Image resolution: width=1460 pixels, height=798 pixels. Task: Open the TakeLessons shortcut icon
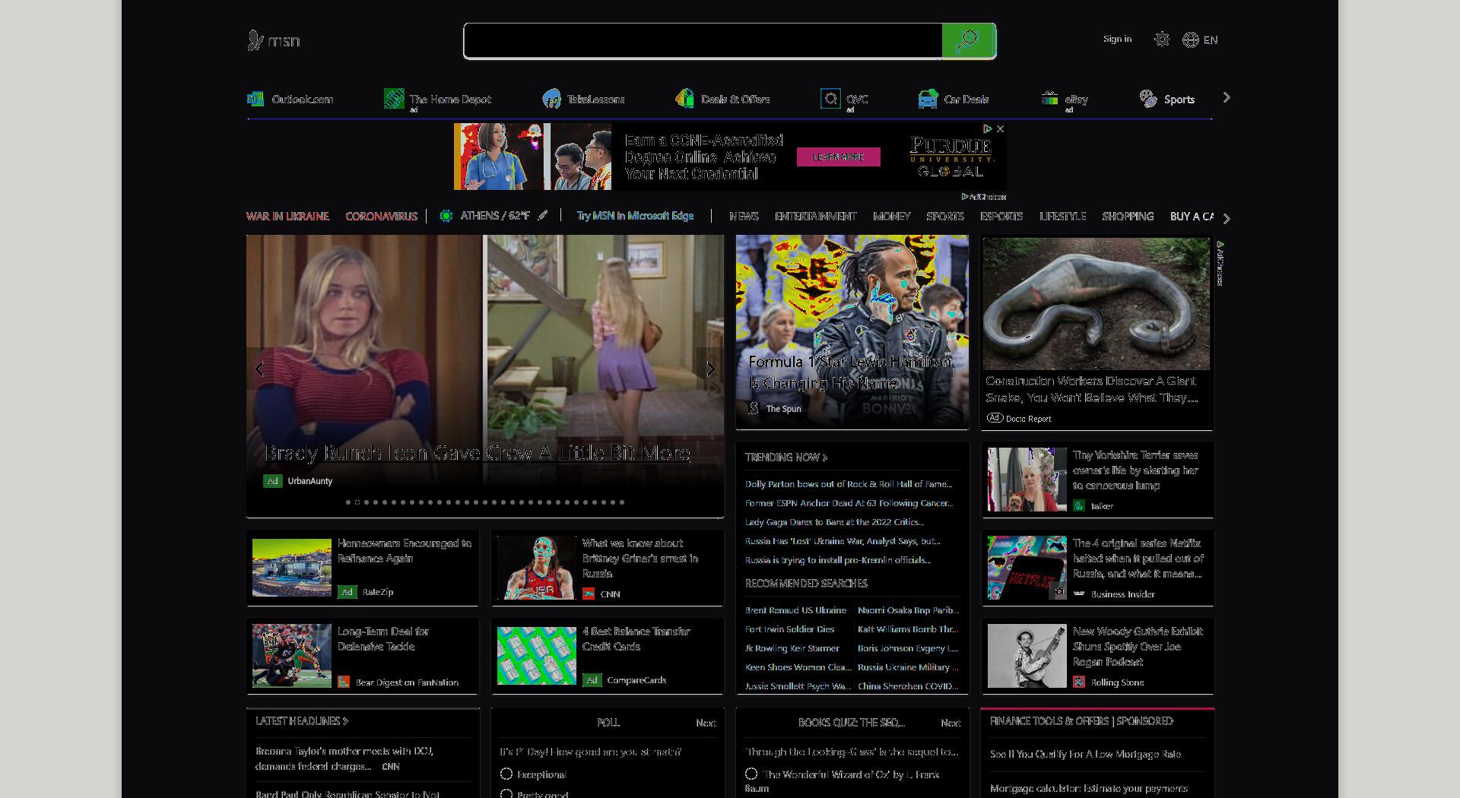(x=551, y=99)
